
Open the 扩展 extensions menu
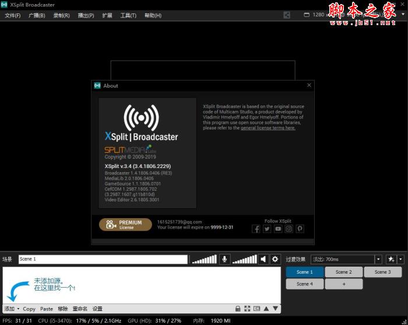(107, 15)
